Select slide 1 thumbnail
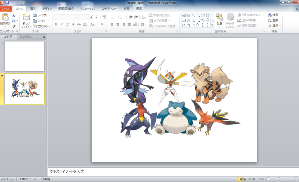Screen dimensions: 299x182 (x=24, y=56)
